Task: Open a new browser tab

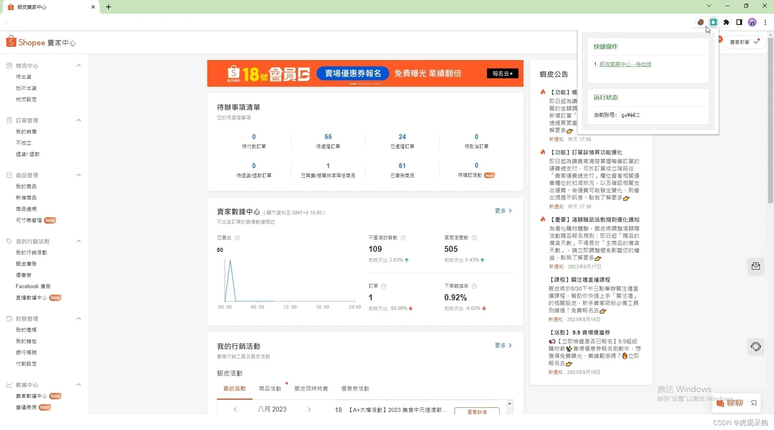Action: (108, 7)
